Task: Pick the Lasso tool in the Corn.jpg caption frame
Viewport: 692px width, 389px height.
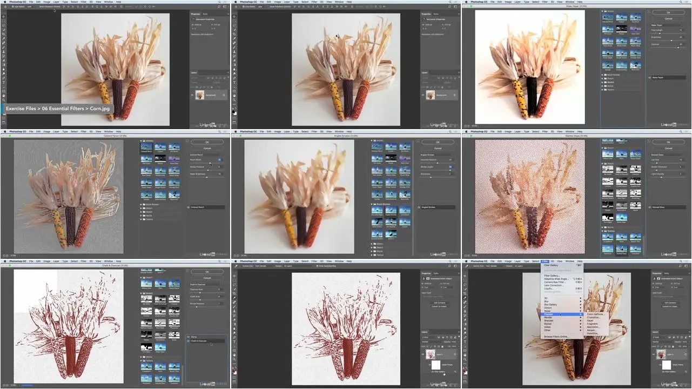Action: coord(3,25)
